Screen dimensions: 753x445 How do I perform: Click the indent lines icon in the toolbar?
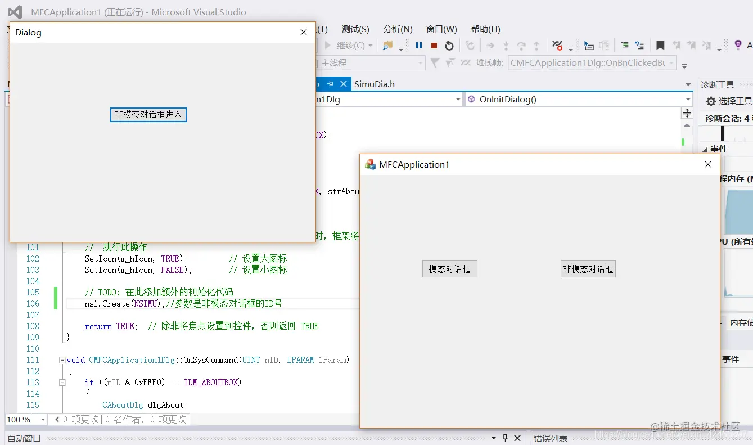click(624, 46)
